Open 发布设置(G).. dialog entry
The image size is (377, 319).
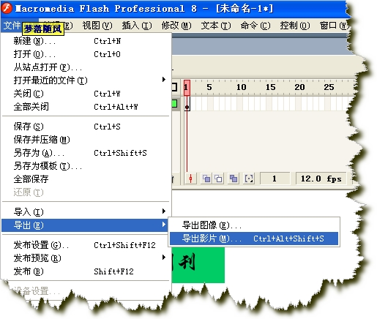[86, 244]
